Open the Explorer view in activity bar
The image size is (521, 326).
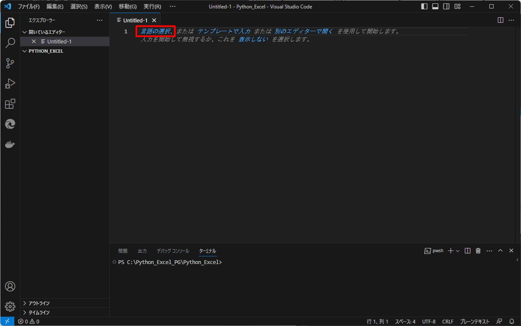(10, 23)
